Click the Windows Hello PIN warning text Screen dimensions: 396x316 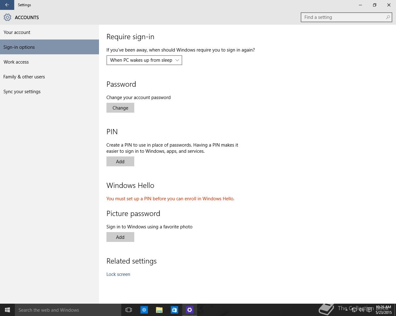tap(170, 198)
